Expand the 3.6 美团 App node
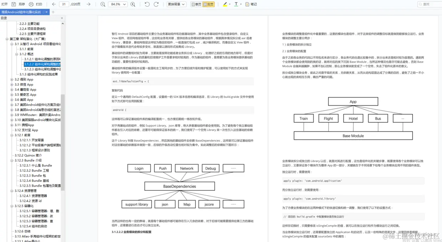The width and height of the screenshot is (442, 242). [x=12, y=100]
